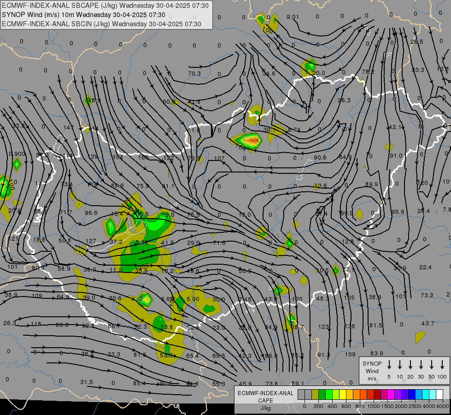Image resolution: width=451 pixels, height=415 pixels.
Task: Click the 20 m/s wind arrow in legend
Action: pos(410,365)
